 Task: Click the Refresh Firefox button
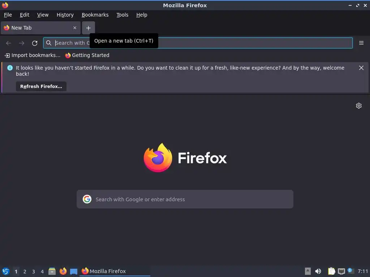[x=41, y=87]
